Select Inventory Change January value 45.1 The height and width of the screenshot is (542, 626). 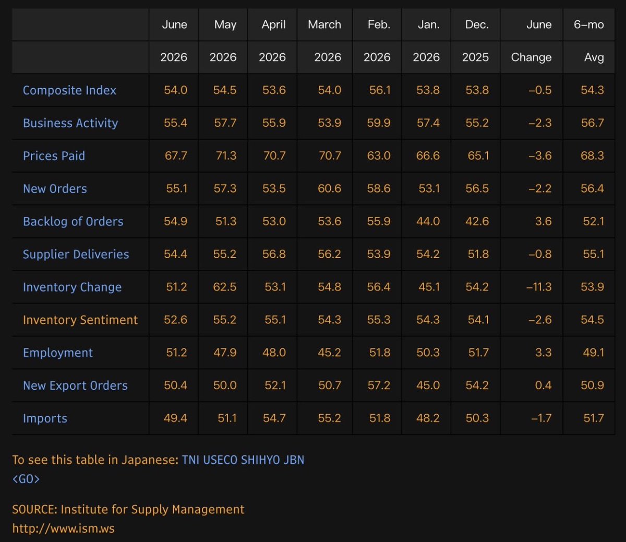[429, 287]
